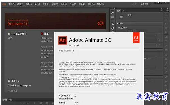Image resolution: width=170 pixels, height=105 pixels.
Task: Open the 文本(T) menu
Action: (55, 4)
